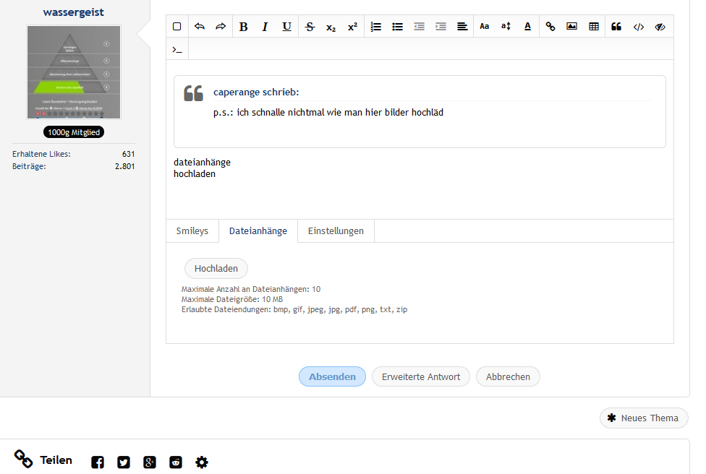This screenshot has width=706, height=474.
Task: Insert a table into the post
Action: (x=594, y=27)
